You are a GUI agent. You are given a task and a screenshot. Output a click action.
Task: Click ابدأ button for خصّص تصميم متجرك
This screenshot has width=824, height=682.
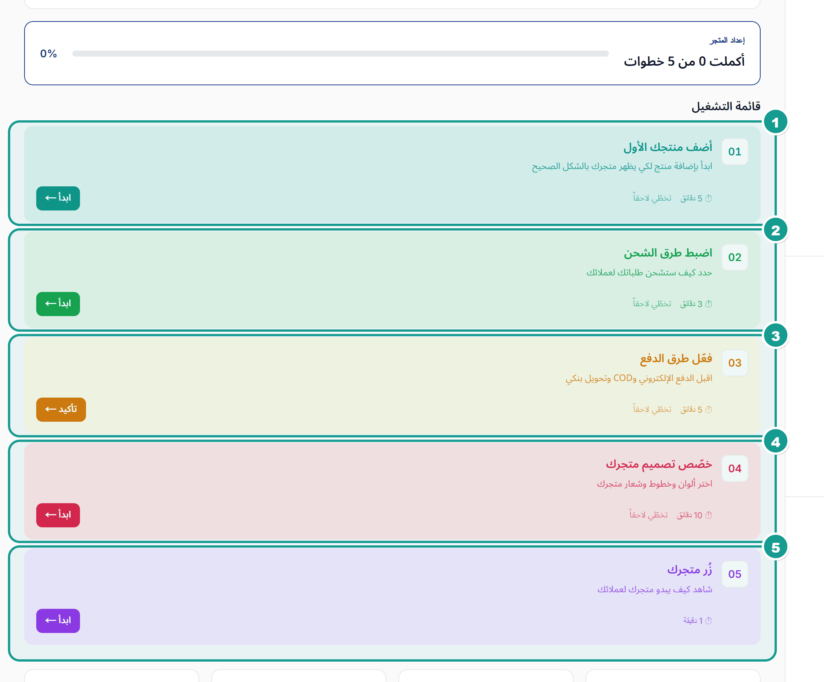[58, 515]
